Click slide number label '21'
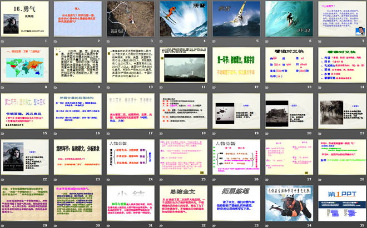This screenshot has width=367, height=228. (363, 133)
